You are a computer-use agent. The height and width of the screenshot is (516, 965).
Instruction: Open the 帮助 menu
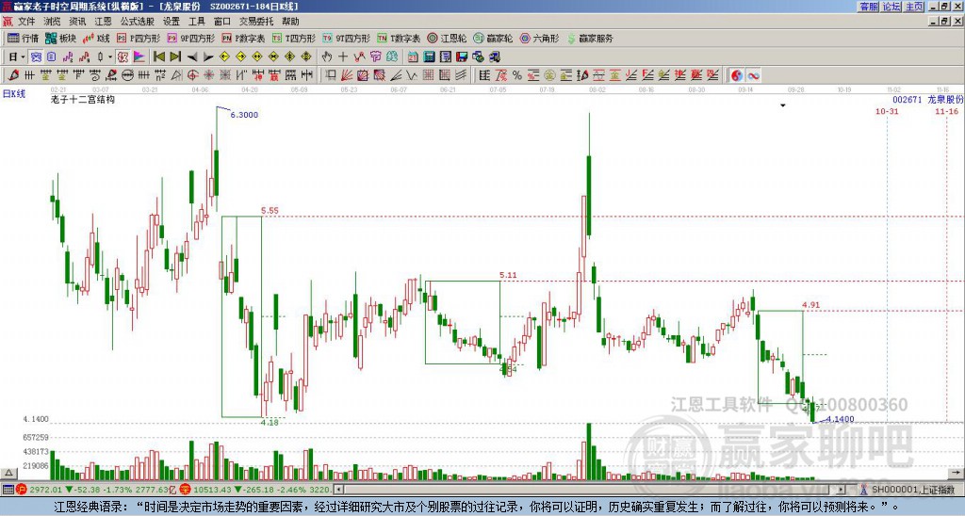point(290,22)
